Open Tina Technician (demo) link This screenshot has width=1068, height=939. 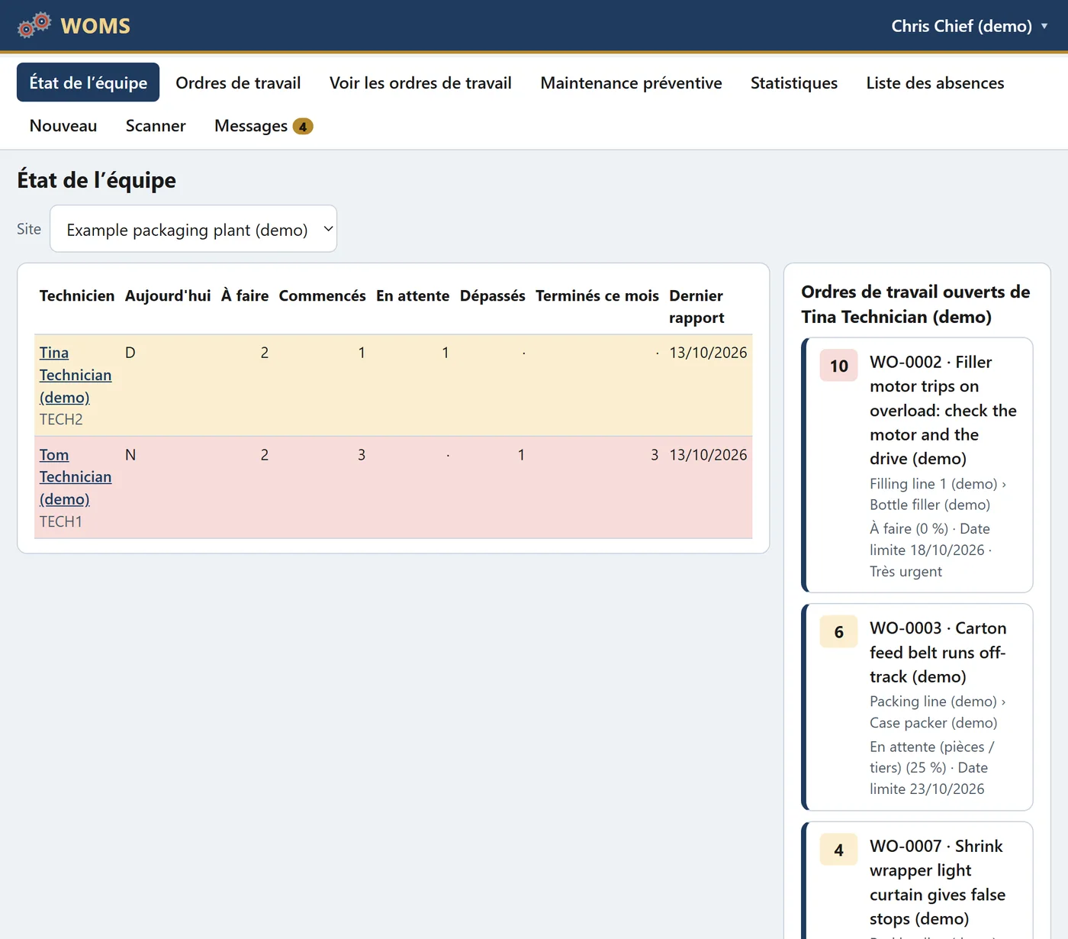tap(76, 375)
